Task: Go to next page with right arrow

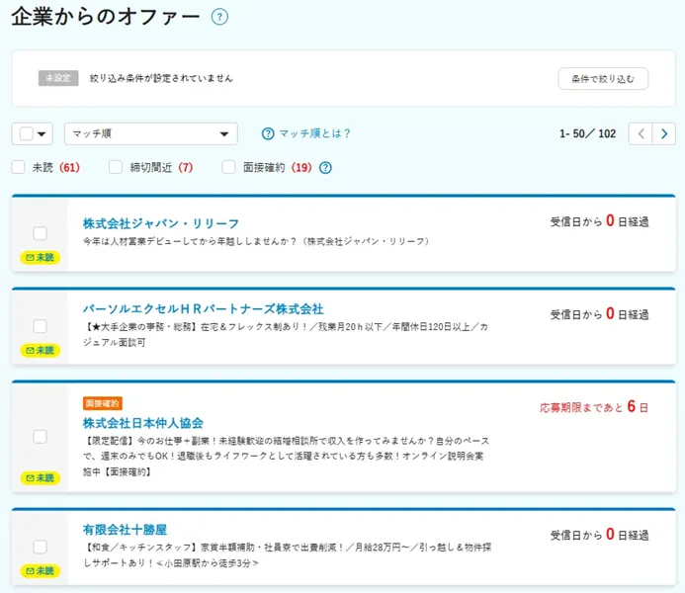Action: tap(664, 133)
